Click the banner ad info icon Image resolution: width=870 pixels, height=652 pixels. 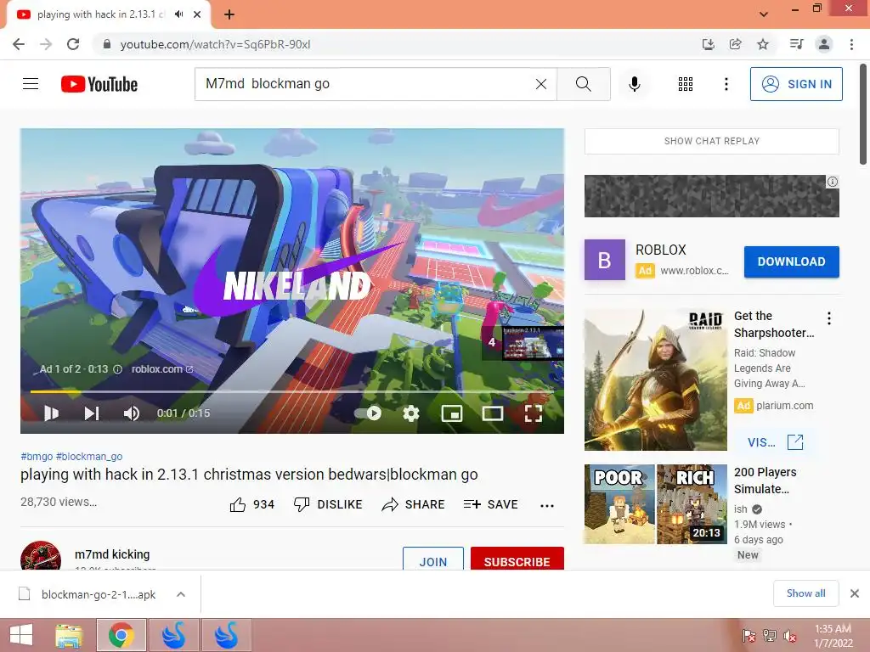833,182
